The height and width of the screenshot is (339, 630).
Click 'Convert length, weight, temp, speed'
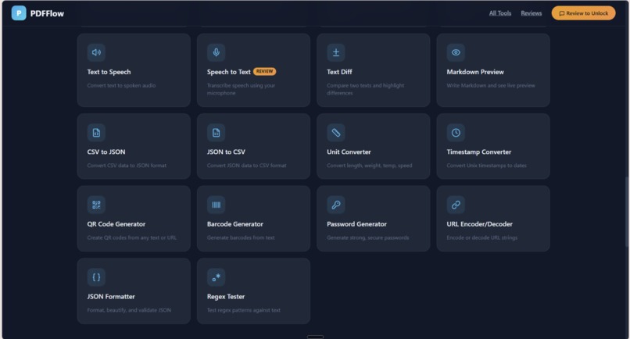369,166
